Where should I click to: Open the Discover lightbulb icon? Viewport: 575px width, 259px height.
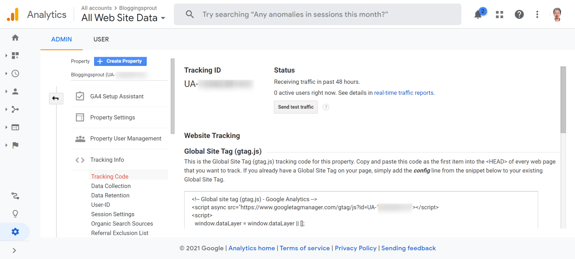[15, 214]
